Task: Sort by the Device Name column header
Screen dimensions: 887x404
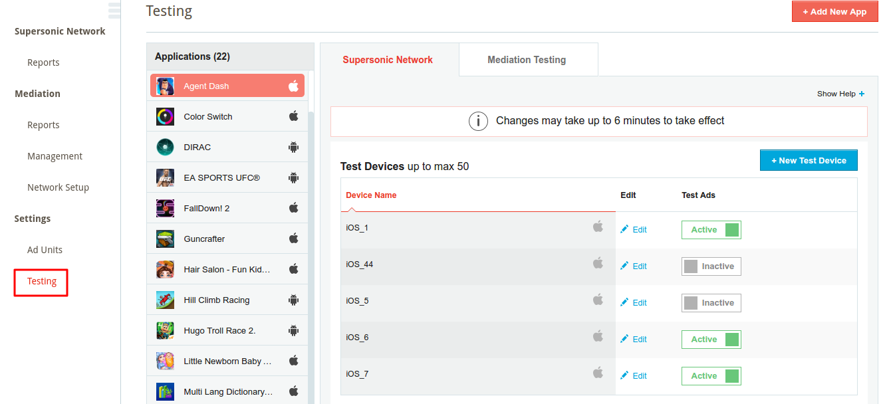Action: [371, 195]
